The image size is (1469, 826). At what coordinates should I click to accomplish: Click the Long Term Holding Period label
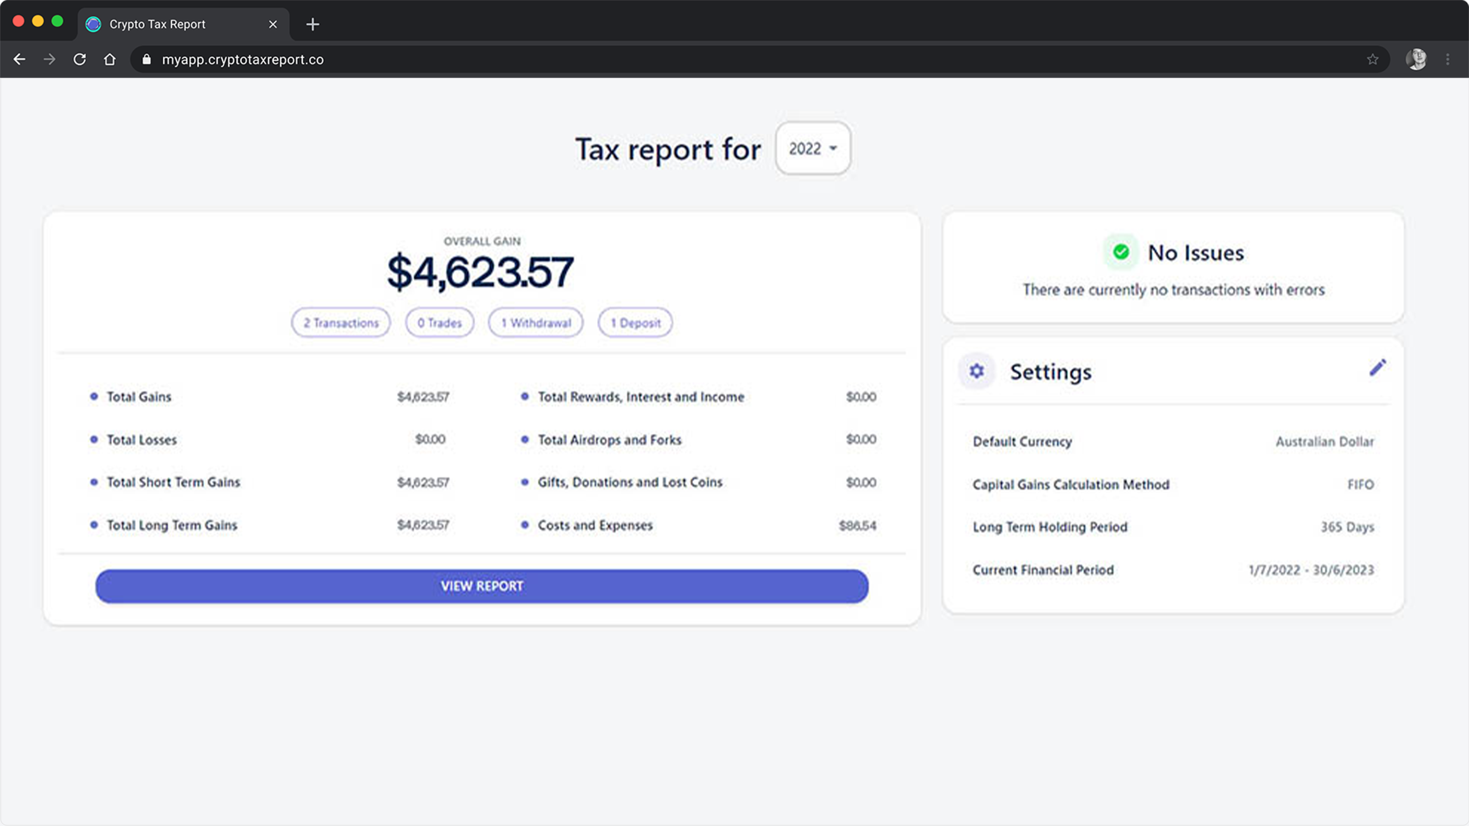(1050, 527)
